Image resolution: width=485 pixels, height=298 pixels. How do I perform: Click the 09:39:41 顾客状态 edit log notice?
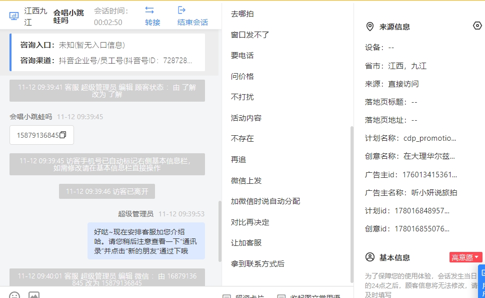[107, 91]
